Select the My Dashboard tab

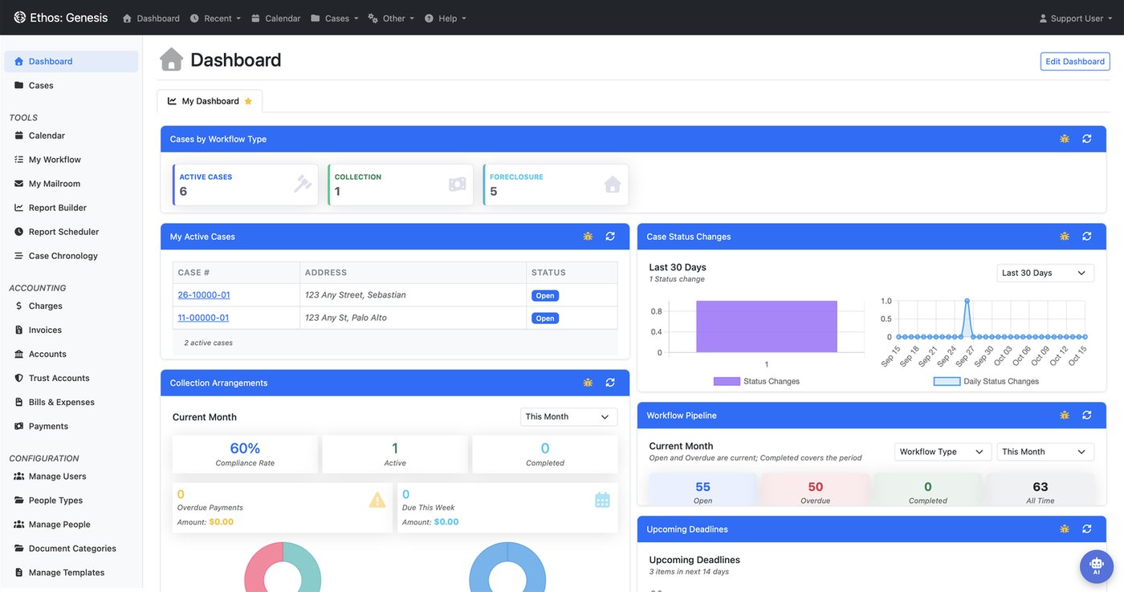[x=210, y=101]
